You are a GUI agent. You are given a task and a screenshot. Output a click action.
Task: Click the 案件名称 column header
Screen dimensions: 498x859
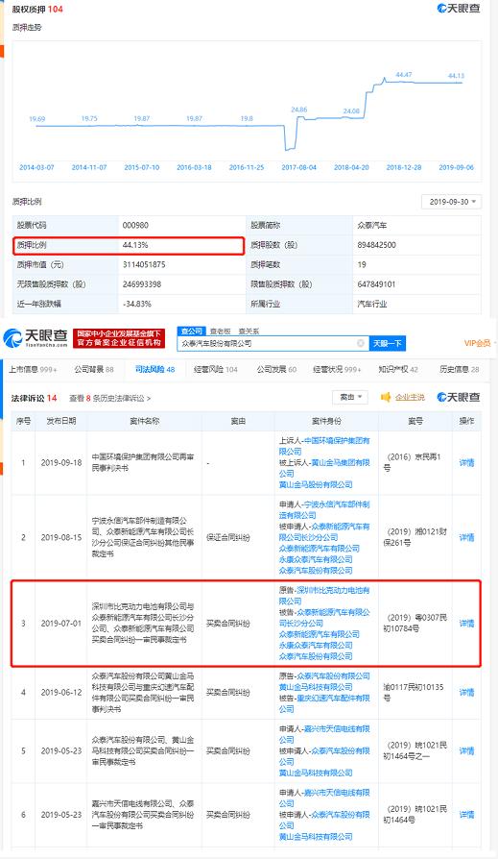click(x=145, y=421)
